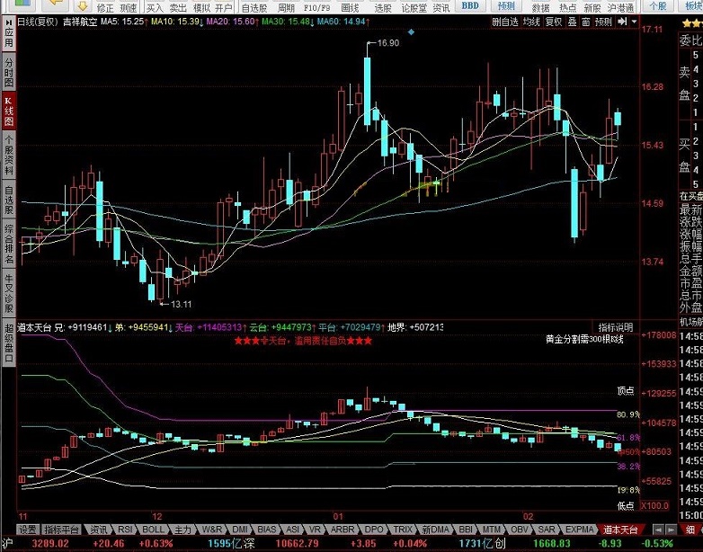703x552 pixels.
Task: Toggle the 叠 overlay chart option
Action: pyautogui.click(x=572, y=22)
